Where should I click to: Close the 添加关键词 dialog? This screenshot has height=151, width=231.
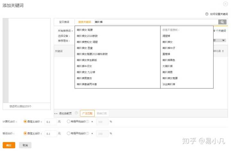(x=225, y=4)
